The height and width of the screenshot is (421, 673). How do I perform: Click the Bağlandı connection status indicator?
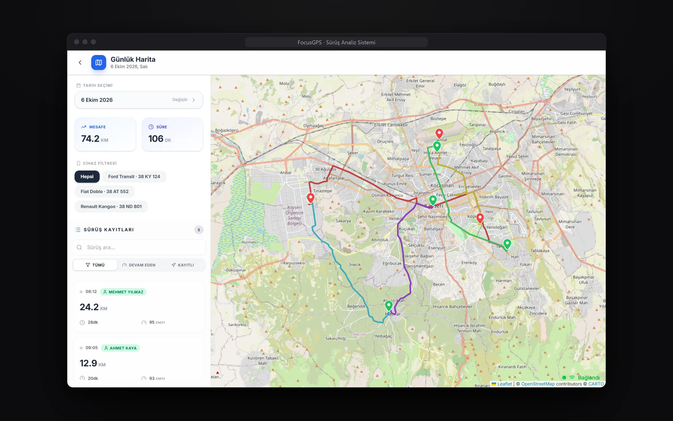point(581,377)
